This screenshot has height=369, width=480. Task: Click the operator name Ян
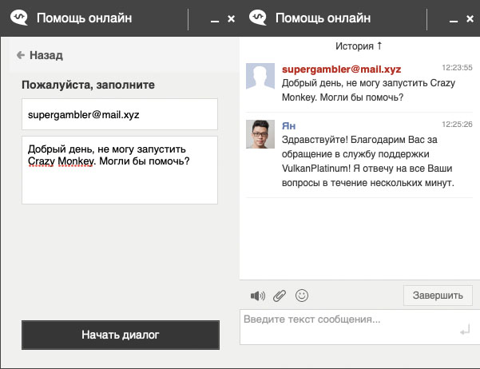point(289,125)
